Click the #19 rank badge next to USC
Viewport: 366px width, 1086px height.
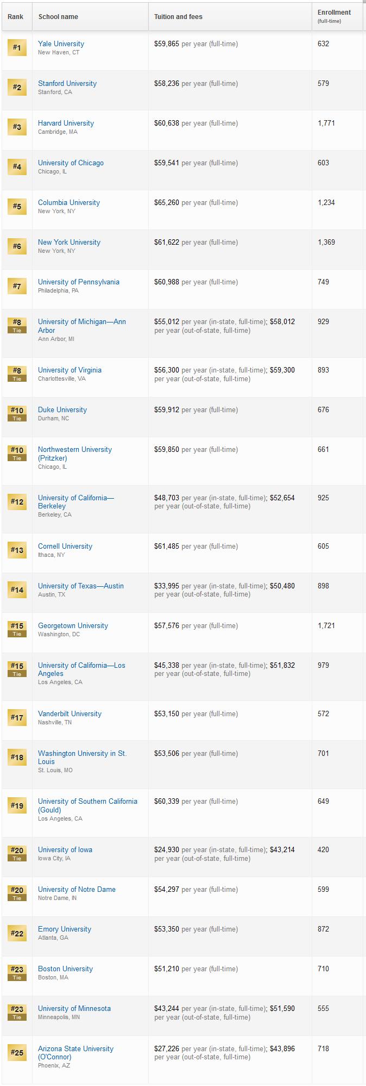click(17, 805)
